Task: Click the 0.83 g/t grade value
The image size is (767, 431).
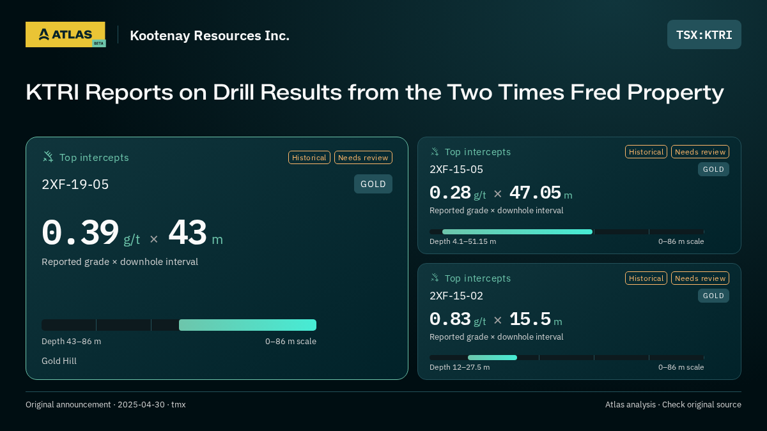Action: pos(458,319)
